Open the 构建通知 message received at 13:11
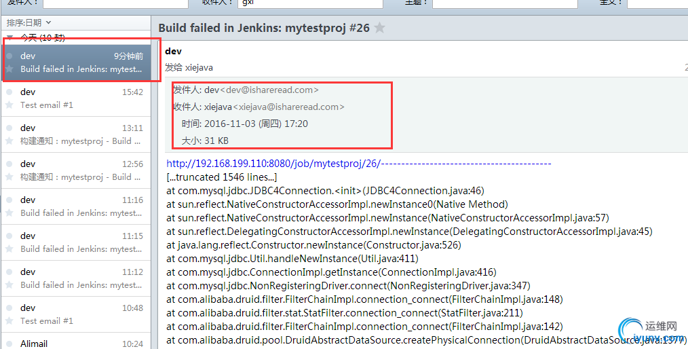 pos(76,134)
